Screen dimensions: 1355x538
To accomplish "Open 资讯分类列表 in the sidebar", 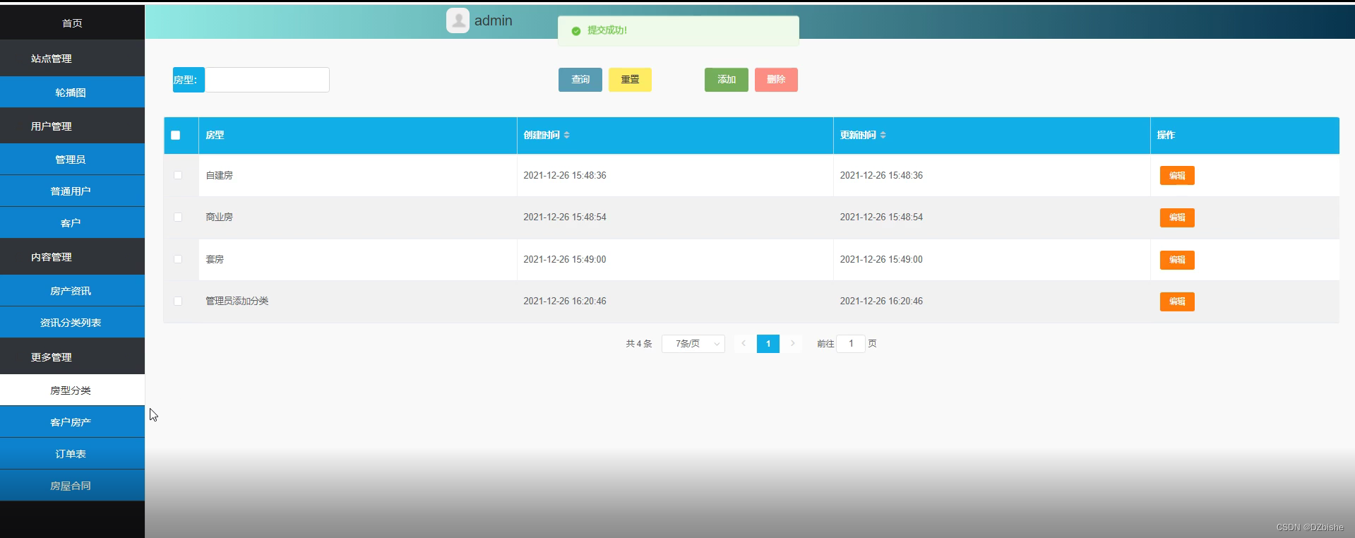I will 72,322.
